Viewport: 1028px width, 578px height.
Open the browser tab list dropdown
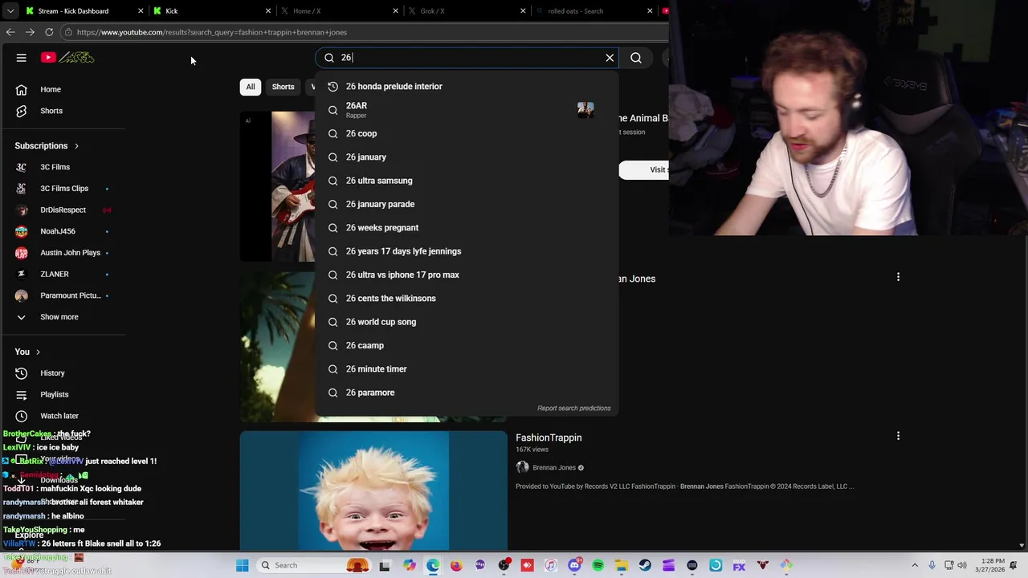(10, 11)
